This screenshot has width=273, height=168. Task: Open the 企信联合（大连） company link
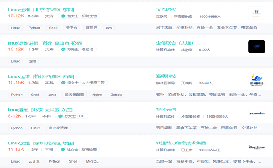pyautogui.click(x=178, y=43)
